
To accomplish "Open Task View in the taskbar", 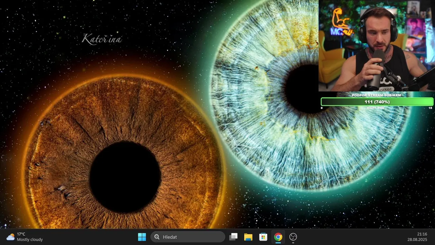I will (233, 237).
